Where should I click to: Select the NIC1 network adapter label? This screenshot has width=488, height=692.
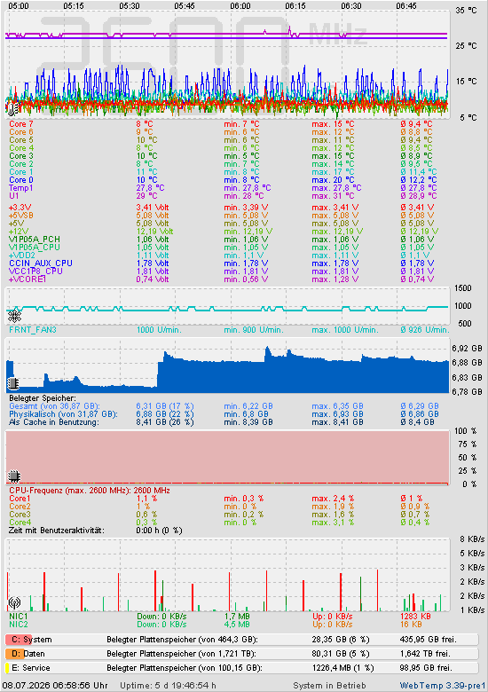[x=19, y=616]
